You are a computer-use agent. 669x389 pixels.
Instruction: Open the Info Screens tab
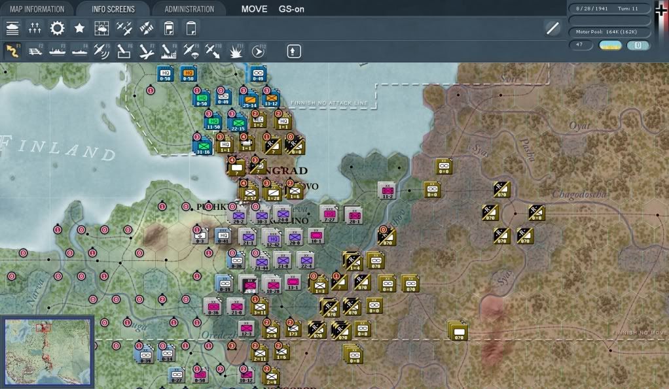[x=113, y=9]
